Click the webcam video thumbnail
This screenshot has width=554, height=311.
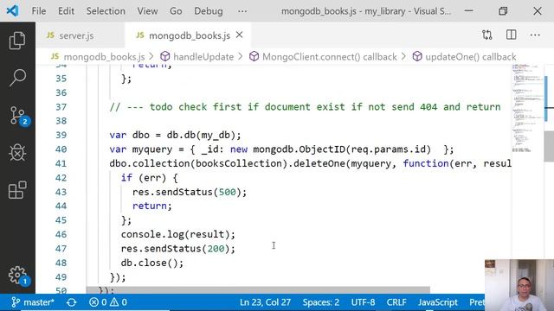click(x=519, y=285)
